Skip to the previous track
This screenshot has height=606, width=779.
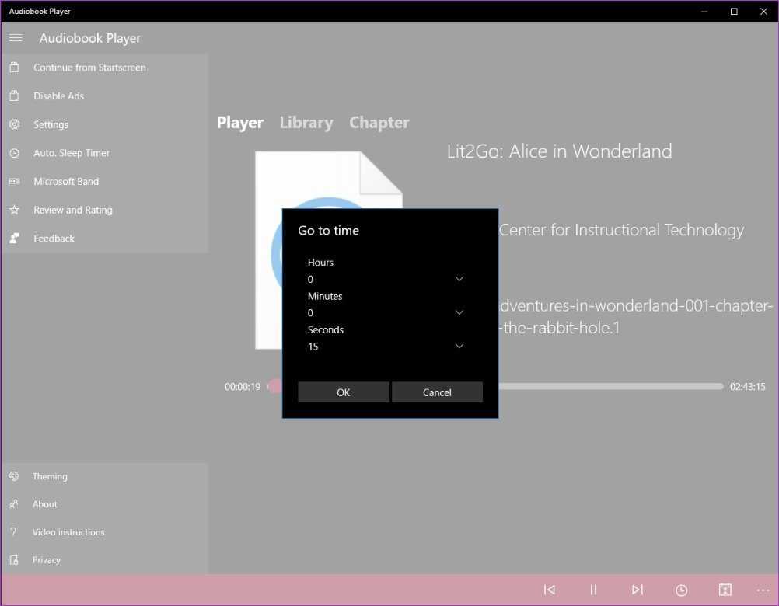pos(550,590)
